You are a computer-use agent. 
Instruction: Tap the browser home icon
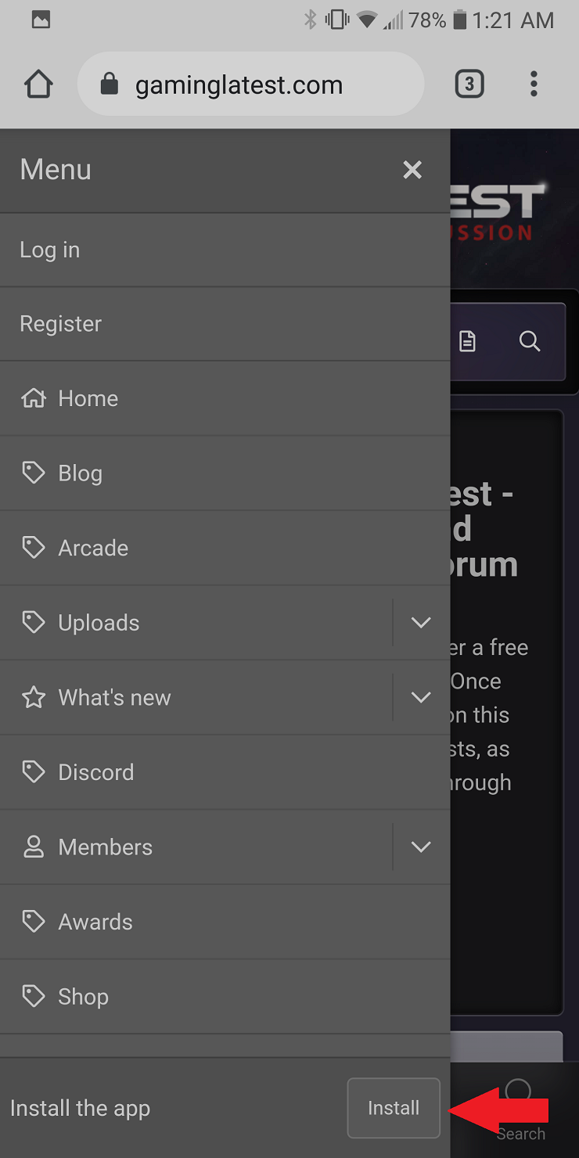click(x=38, y=84)
